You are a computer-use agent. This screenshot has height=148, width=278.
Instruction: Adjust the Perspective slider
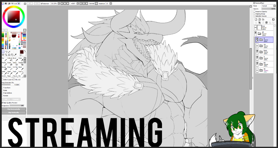click(x=17, y=106)
